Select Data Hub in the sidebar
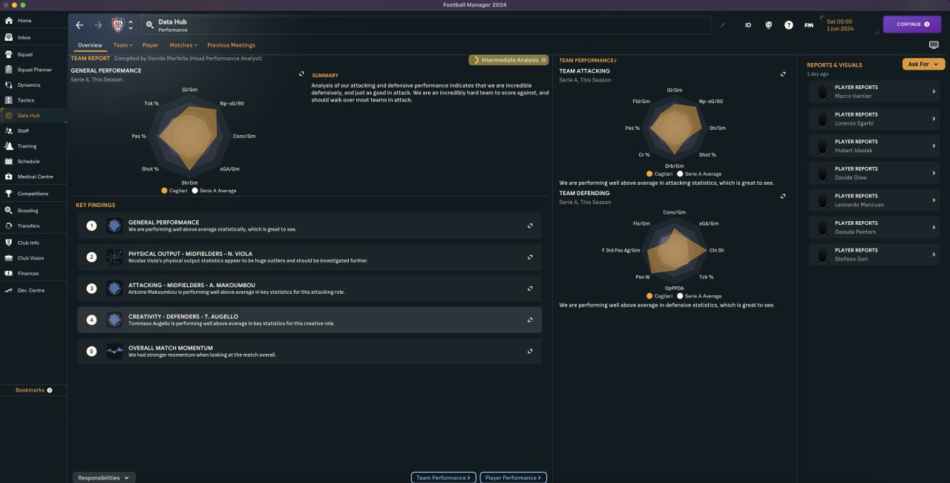This screenshot has height=483, width=950. click(33, 116)
